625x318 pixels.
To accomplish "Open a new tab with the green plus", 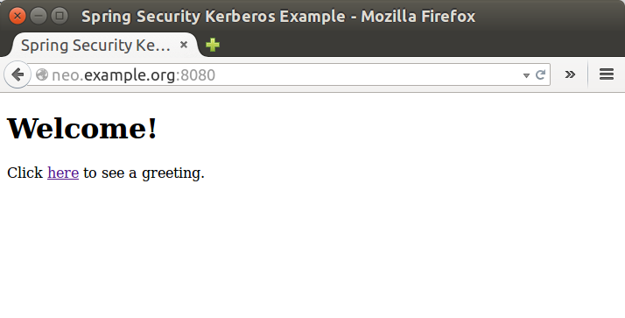I will 213,45.
